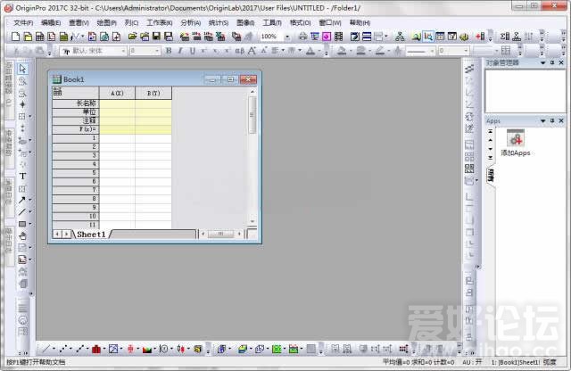This screenshot has height=371, width=571.
Task: Toggle Bold text formatting
Action: click(168, 51)
